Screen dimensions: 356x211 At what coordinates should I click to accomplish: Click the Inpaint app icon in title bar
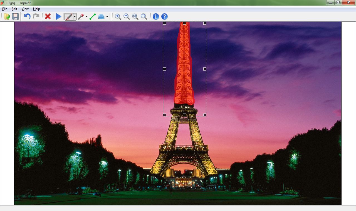pyautogui.click(x=3, y=3)
